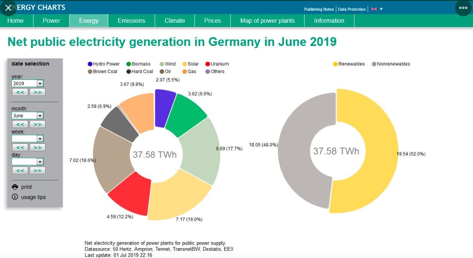
Task: Click the print icon in date selection panel
Action: point(15,187)
